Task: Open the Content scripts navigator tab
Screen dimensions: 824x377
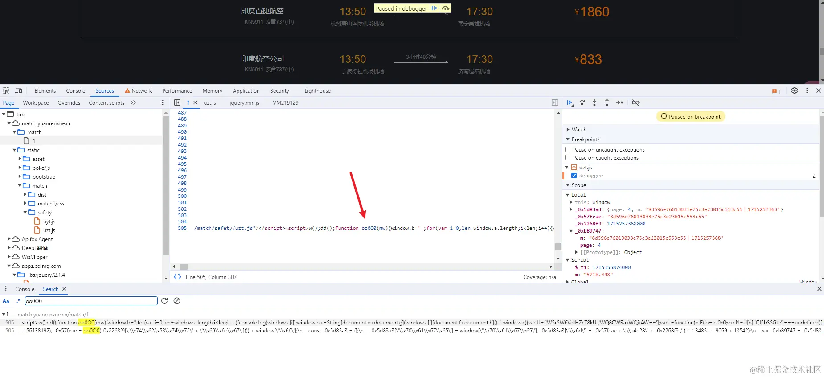Action: coord(107,102)
